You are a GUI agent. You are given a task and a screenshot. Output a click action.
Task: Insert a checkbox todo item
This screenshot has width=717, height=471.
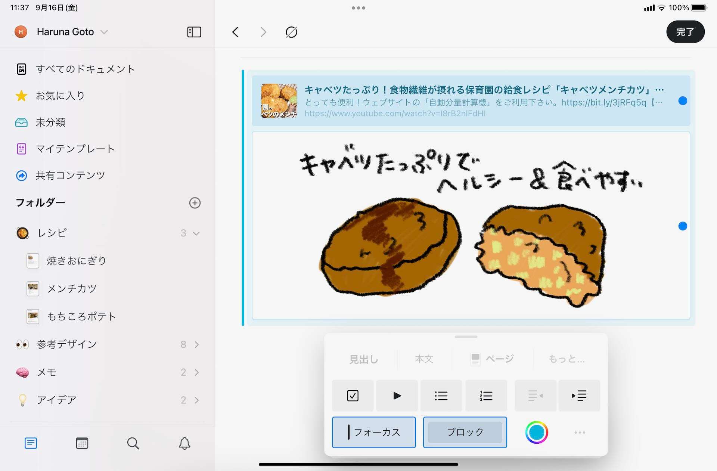tap(353, 396)
